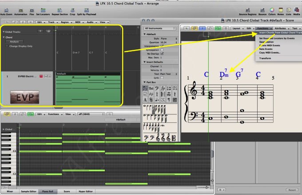Select Insert Chords from Global Chord Track
This screenshot has height=195, width=302.
(x=280, y=32)
